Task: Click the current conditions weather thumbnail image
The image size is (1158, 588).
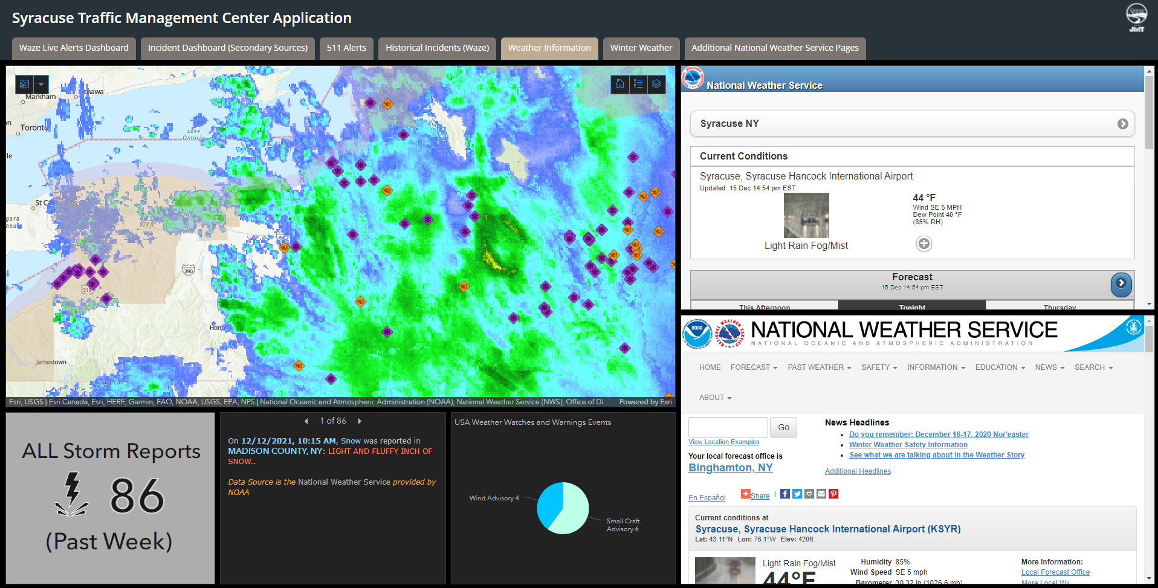Action: tap(806, 215)
